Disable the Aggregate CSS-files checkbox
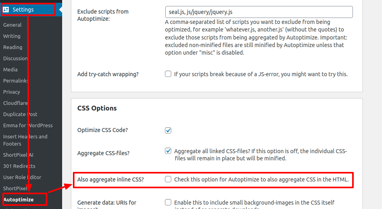382x209 pixels. [168, 151]
